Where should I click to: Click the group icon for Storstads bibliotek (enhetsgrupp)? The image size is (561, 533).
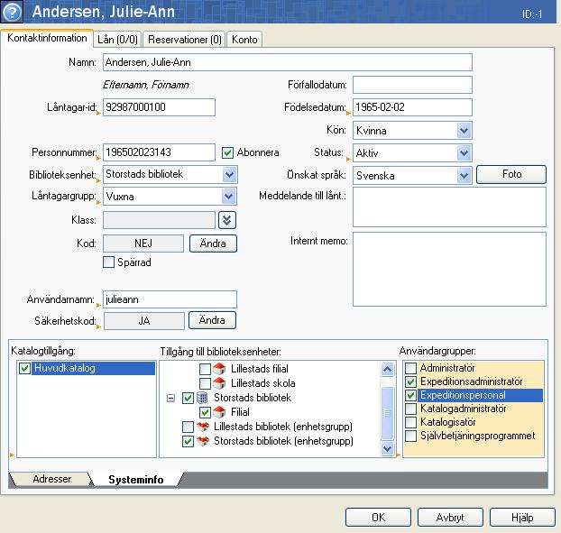(203, 441)
